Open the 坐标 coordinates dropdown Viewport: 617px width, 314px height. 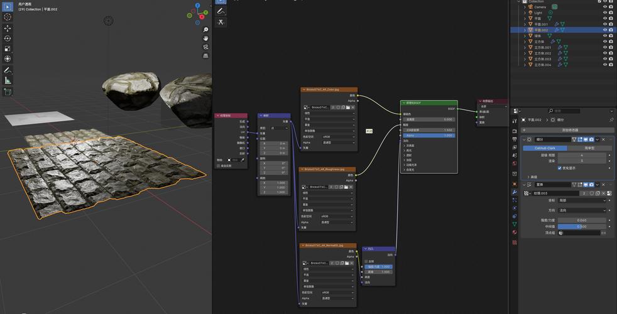tap(582, 200)
